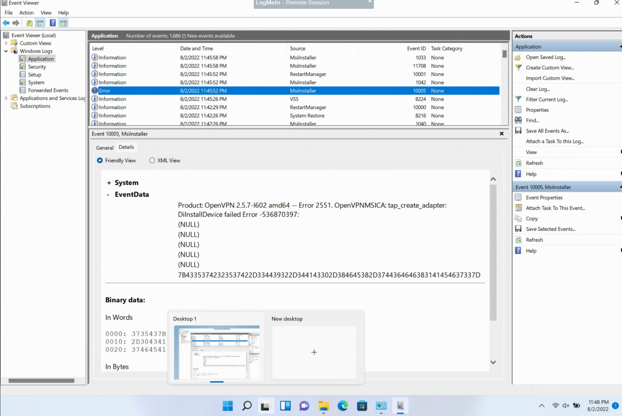Click the Find binoculars icon in Actions
Viewport: 622px width, 416px height.
point(518,120)
